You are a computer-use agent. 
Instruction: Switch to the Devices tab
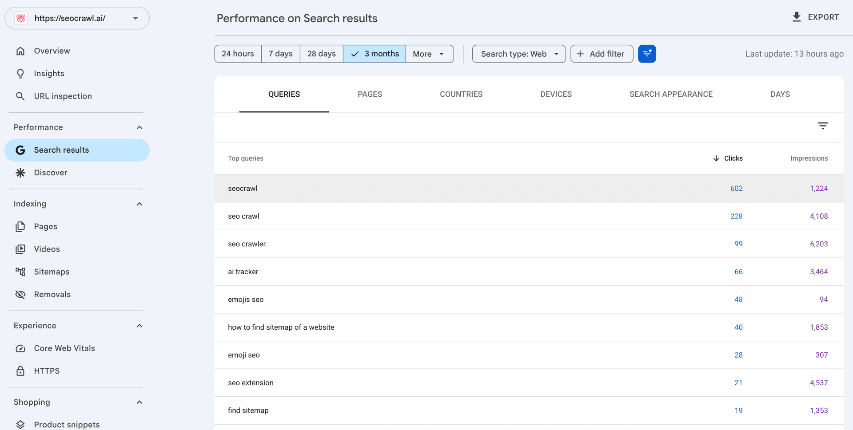[556, 95]
